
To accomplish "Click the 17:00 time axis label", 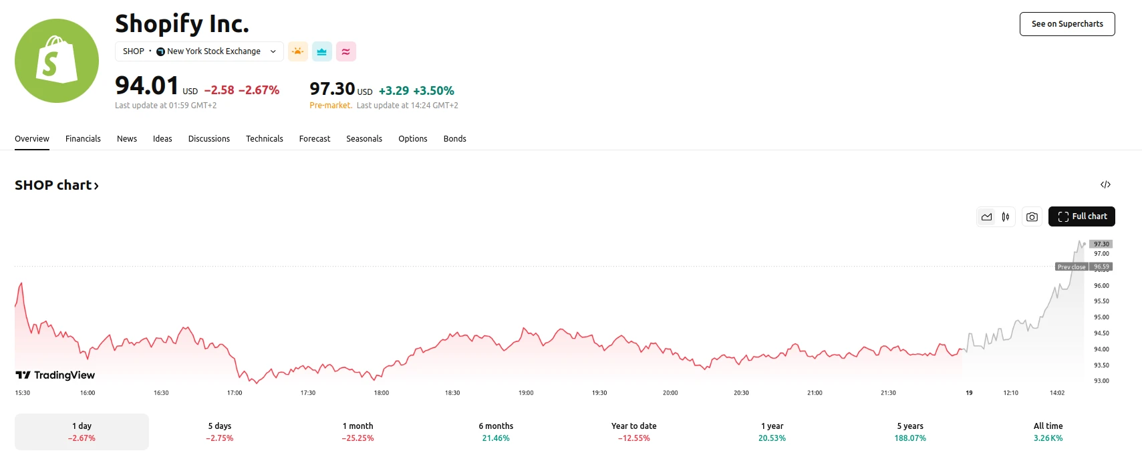I will pyautogui.click(x=235, y=393).
